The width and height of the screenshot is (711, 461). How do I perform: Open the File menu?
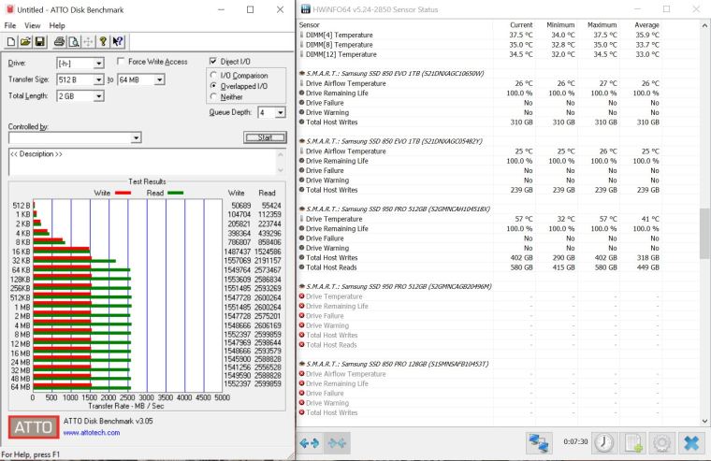pos(10,26)
